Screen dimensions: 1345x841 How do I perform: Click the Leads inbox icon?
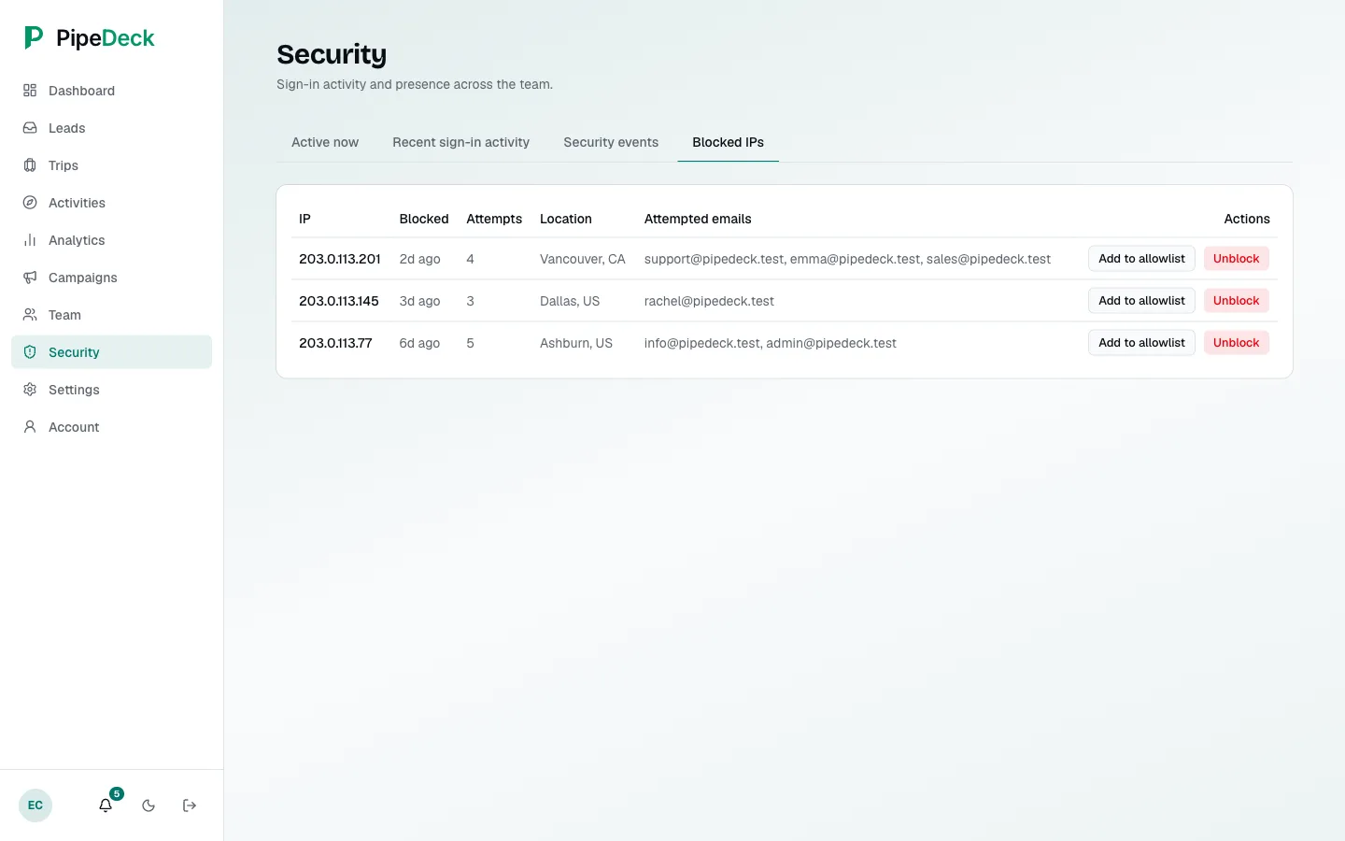click(30, 128)
